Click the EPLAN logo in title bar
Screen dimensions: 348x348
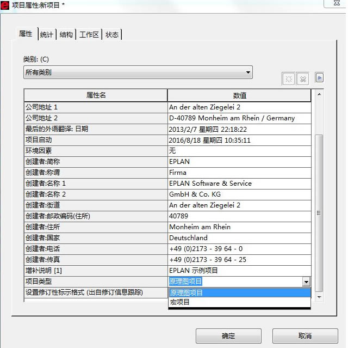(5, 4)
